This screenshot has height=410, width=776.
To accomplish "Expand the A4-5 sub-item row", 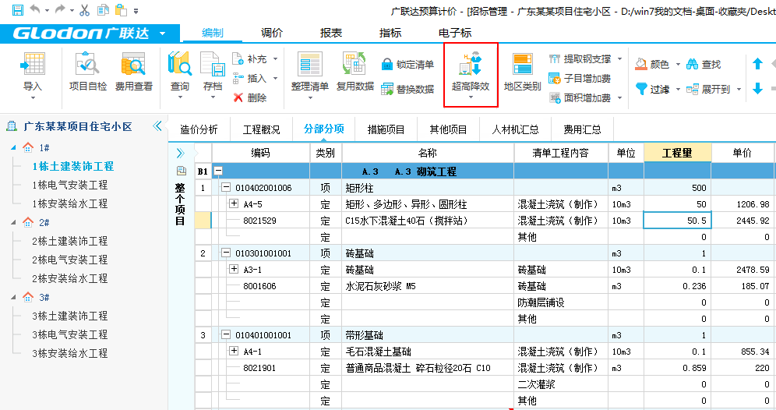I will tap(233, 204).
